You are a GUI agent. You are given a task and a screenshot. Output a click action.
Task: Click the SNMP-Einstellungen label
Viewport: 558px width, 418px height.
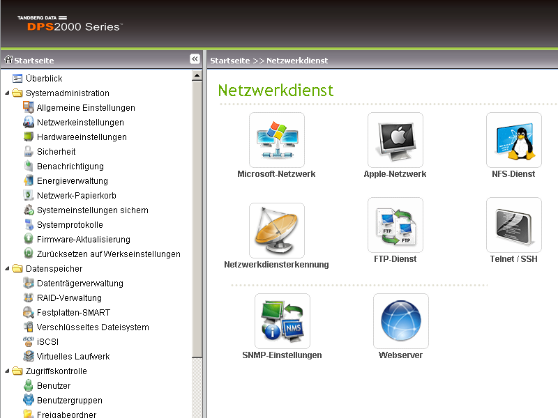click(x=282, y=355)
